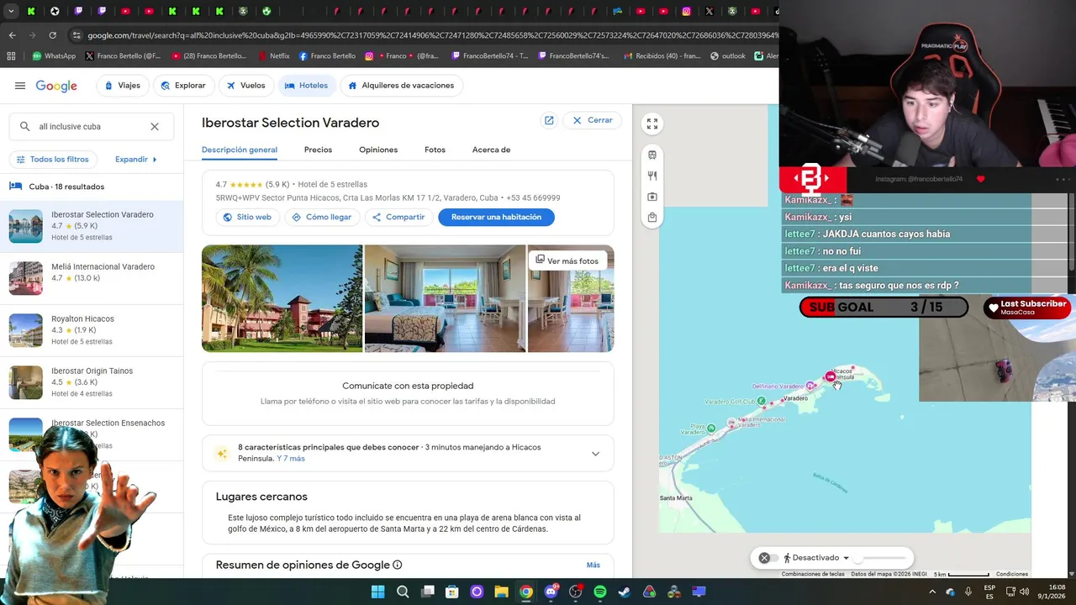Open Spotify from the taskbar
Image resolution: width=1076 pixels, height=605 pixels.
click(x=600, y=592)
